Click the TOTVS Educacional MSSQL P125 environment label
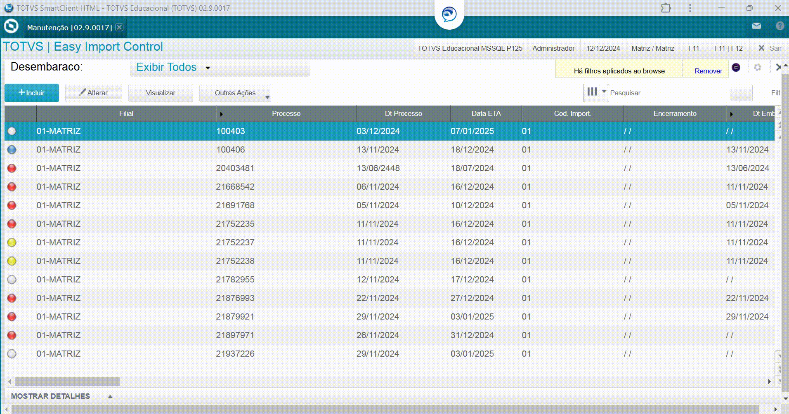The image size is (789, 414). (470, 48)
